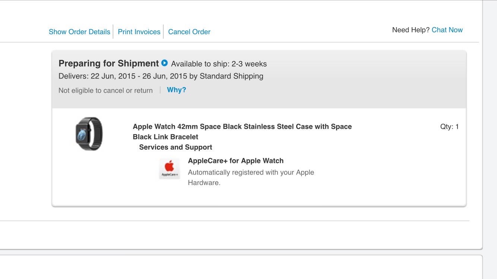Click Not eligible to cancel or return text

coord(105,90)
